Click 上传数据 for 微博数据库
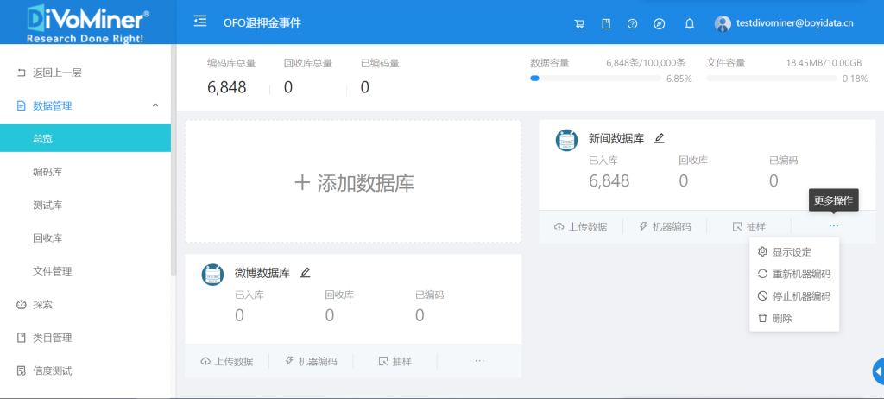 227,361
